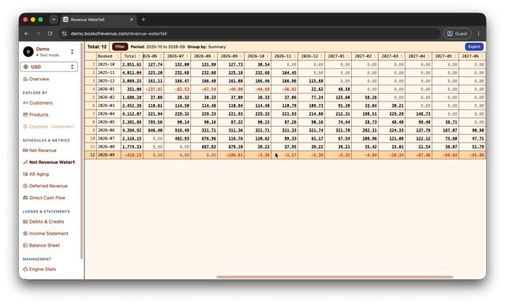Open the site information icon in address bar

pos(65,33)
